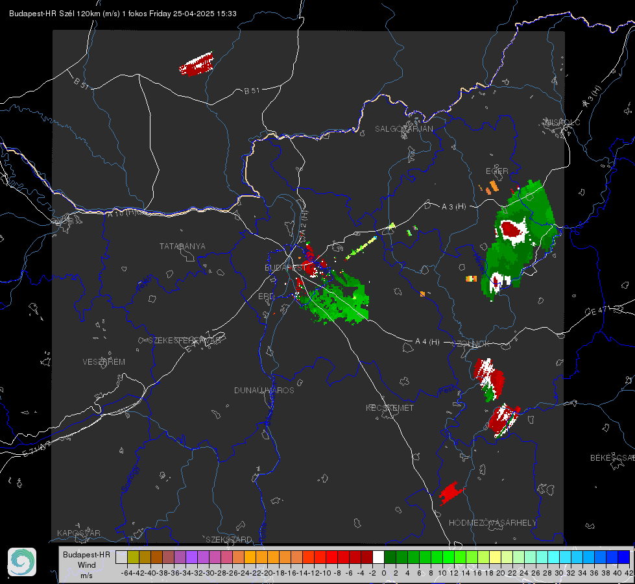Click the '0' value label in the legend

[384, 573]
